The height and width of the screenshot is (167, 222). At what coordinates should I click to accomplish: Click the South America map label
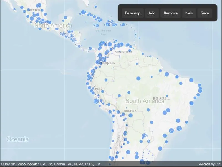click(145, 101)
